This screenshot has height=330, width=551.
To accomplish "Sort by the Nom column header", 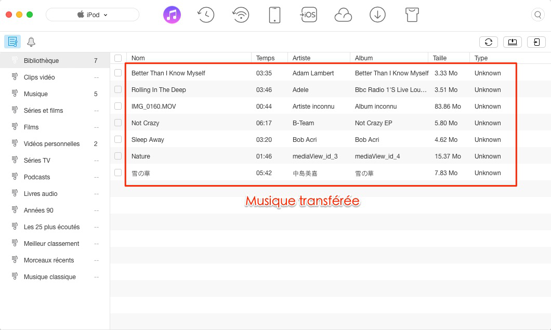I will point(189,58).
